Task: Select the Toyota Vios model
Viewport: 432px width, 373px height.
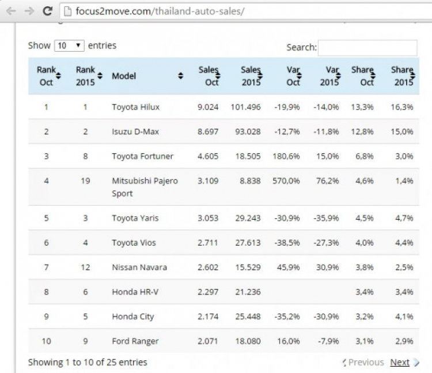Action: pyautogui.click(x=134, y=243)
